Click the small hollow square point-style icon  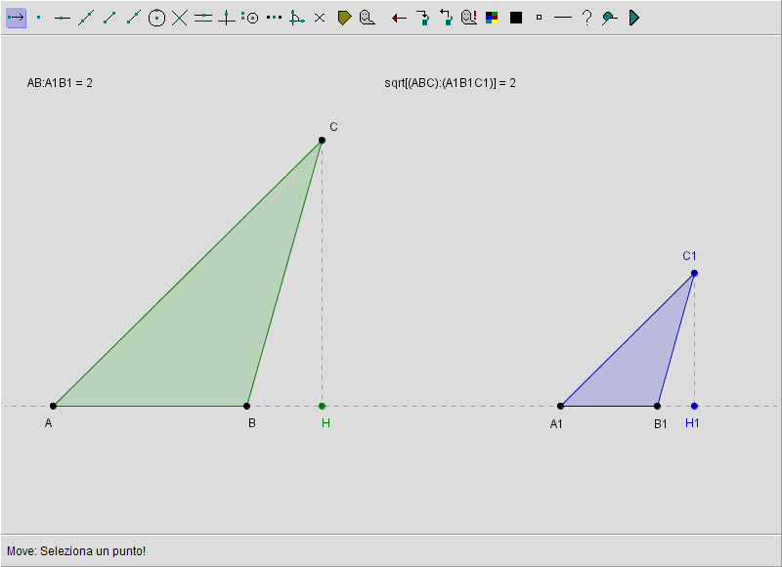coord(539,18)
